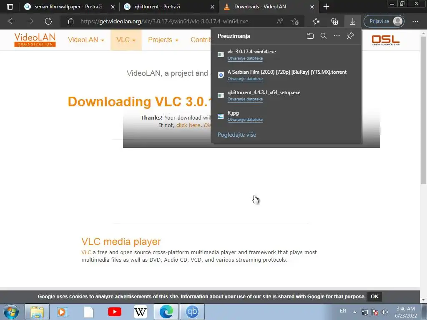Open file link under A Serbian Film torrent
The height and width of the screenshot is (320, 427).
pyautogui.click(x=245, y=79)
